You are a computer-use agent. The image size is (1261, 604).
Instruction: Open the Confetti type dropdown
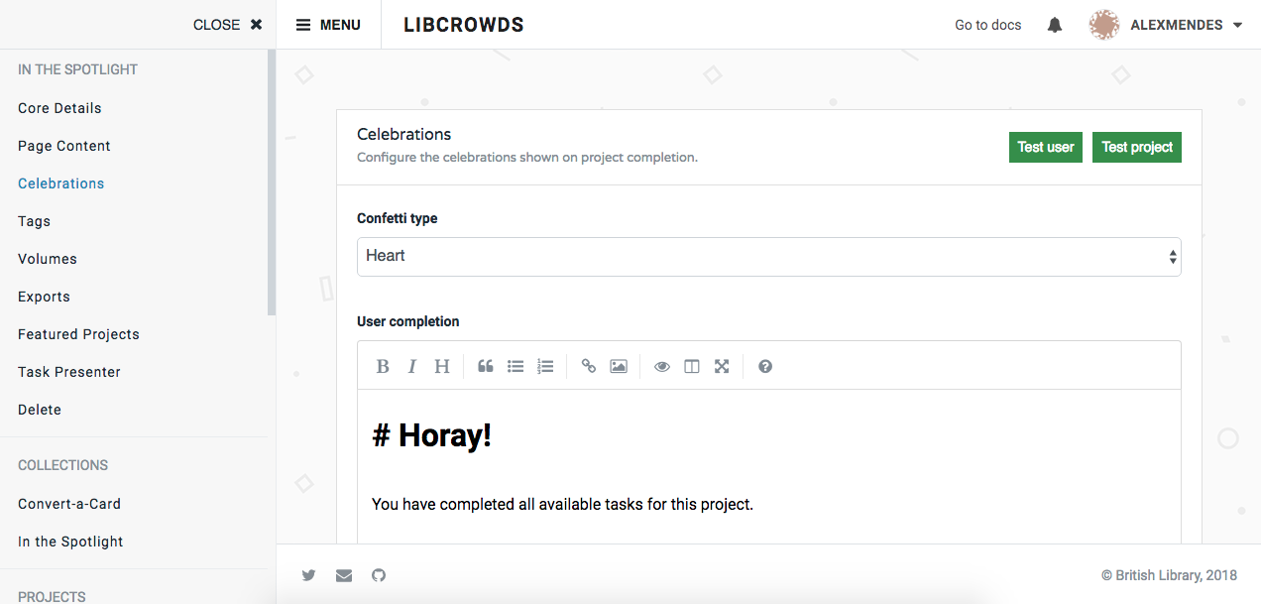click(x=768, y=256)
